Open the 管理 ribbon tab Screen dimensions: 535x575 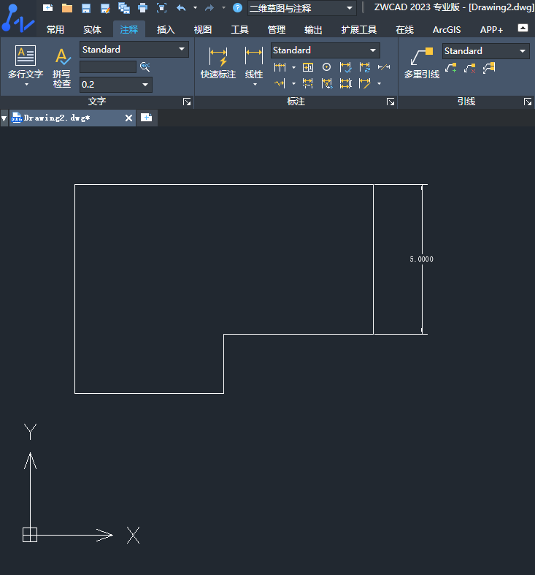277,30
